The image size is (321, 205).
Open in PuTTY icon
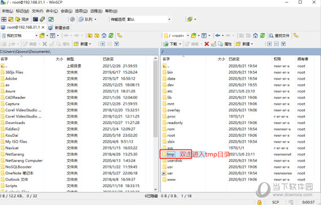42,19
